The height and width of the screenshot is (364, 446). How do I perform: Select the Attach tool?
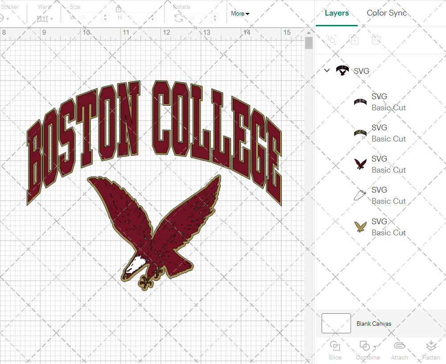(x=399, y=350)
